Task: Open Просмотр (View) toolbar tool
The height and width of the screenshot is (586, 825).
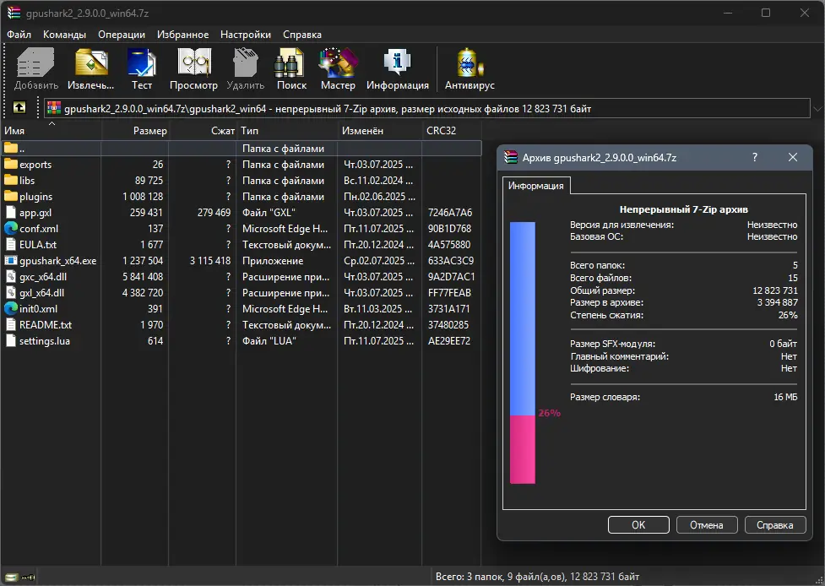Action: pos(193,68)
